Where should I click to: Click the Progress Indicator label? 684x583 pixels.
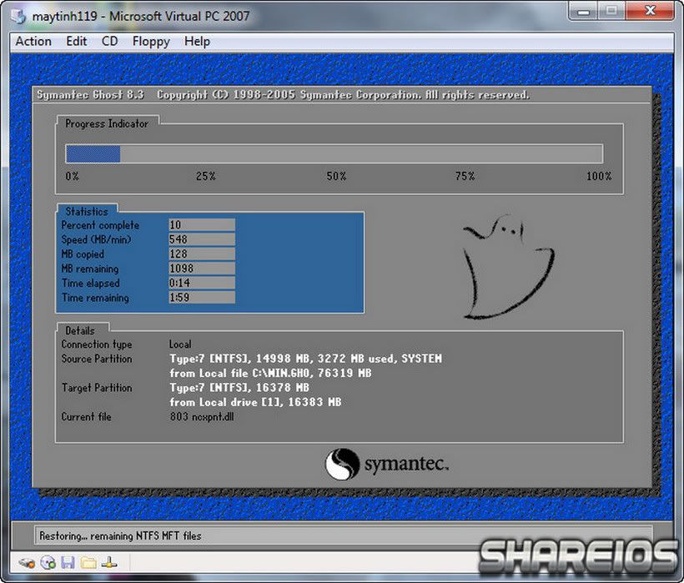107,123
